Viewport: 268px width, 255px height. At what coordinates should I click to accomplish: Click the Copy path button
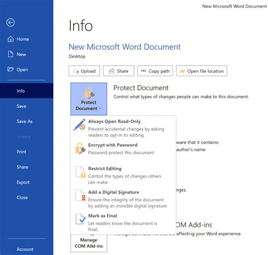point(155,71)
